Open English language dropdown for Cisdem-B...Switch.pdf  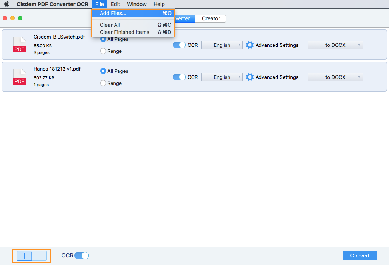(222, 45)
